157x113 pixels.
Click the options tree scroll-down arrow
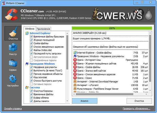click(67, 101)
